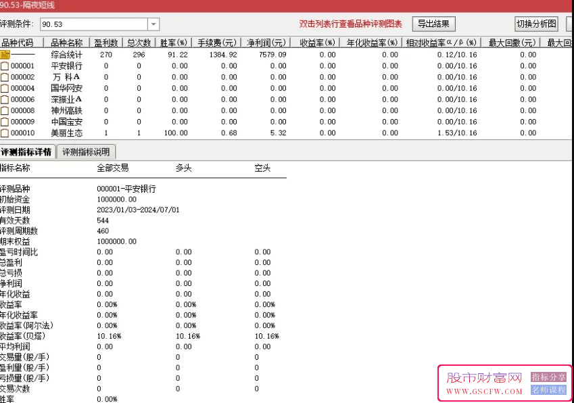Click the 收益率(贝塔) label
This screenshot has width=574, height=403.
point(23,336)
